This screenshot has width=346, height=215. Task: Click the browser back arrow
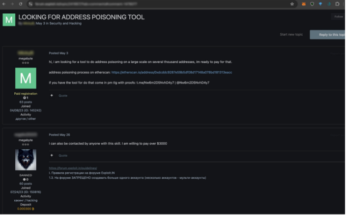[4, 3]
